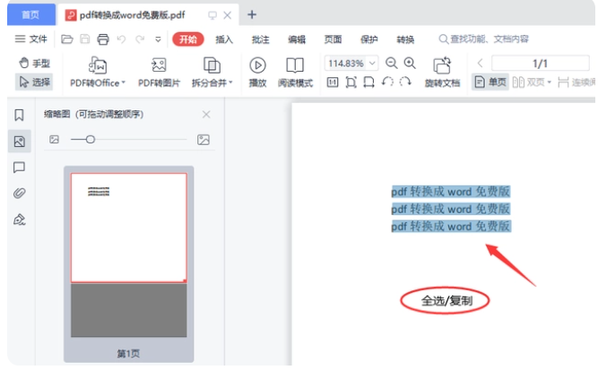Click the 旋转文档 button
Screen dimensions: 598x370
441,73
